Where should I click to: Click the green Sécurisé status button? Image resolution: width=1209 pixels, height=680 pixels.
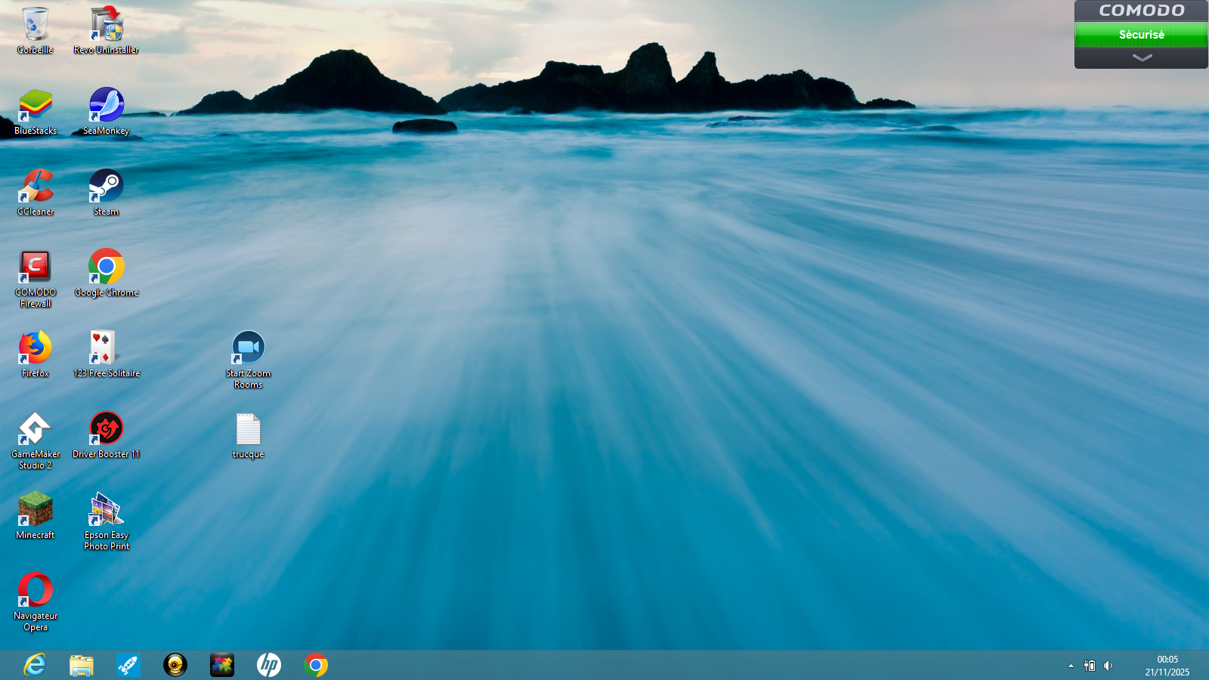pyautogui.click(x=1141, y=35)
